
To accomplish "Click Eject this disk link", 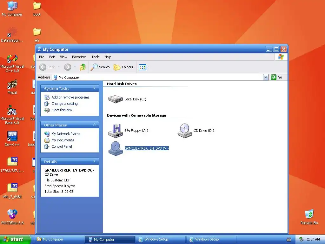I will (x=62, y=110).
